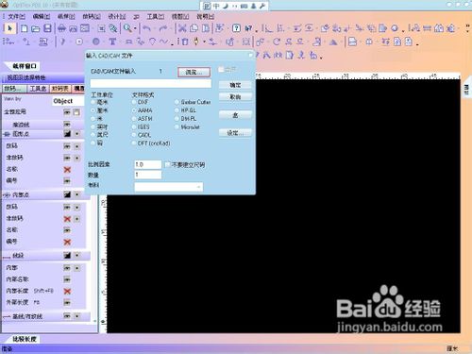472x354 pixels.
Task: Toggle eye icon in 内部名称 row
Action: [x=67, y=279]
